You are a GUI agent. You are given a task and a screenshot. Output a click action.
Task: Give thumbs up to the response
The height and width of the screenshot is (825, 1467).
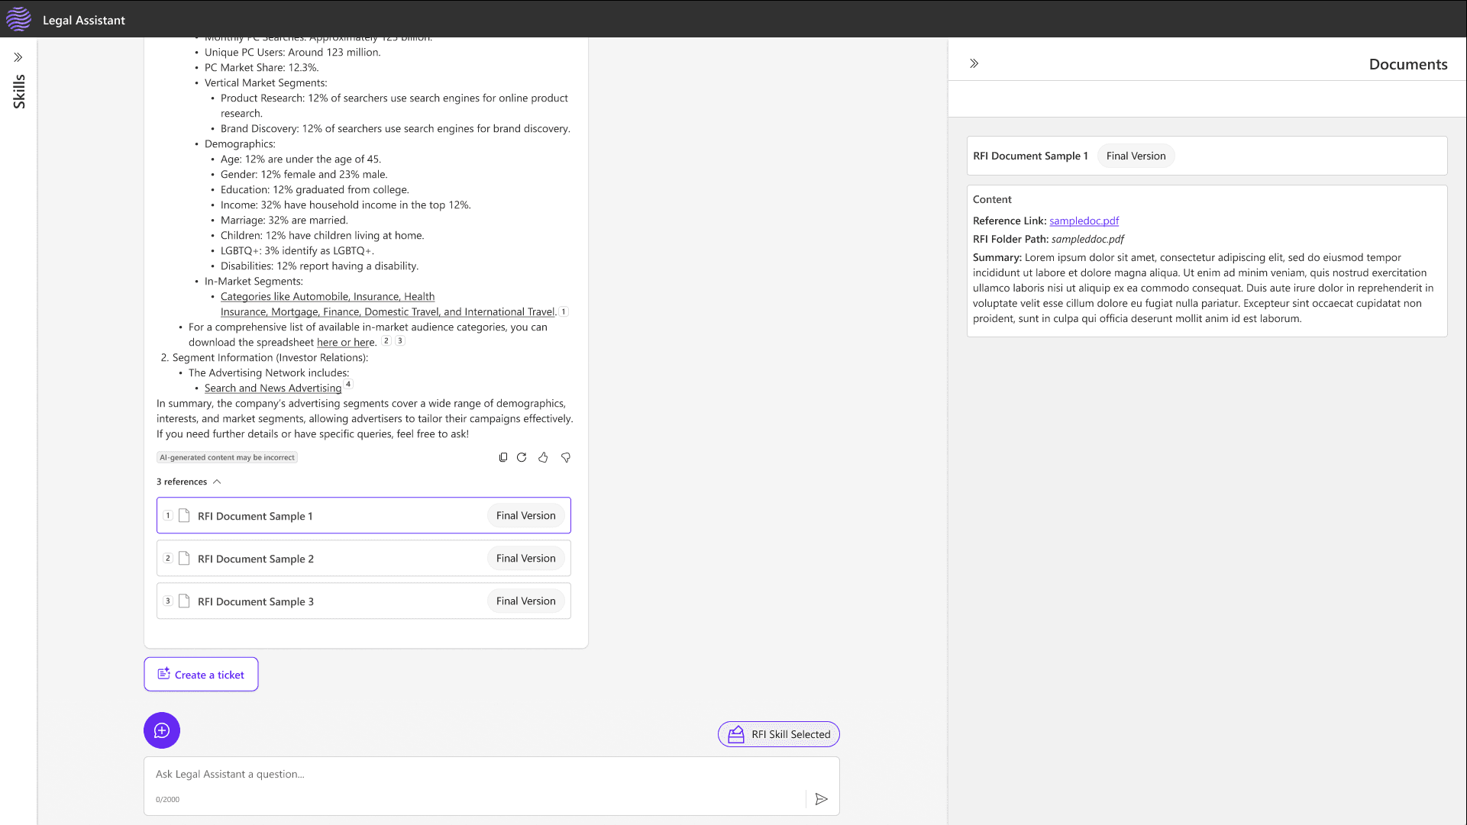[543, 458]
